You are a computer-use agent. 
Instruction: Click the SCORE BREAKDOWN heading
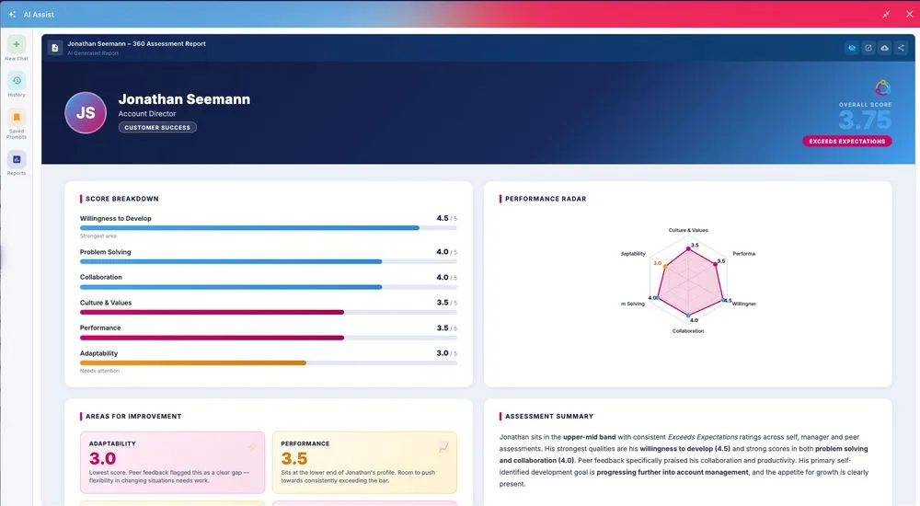pos(122,199)
